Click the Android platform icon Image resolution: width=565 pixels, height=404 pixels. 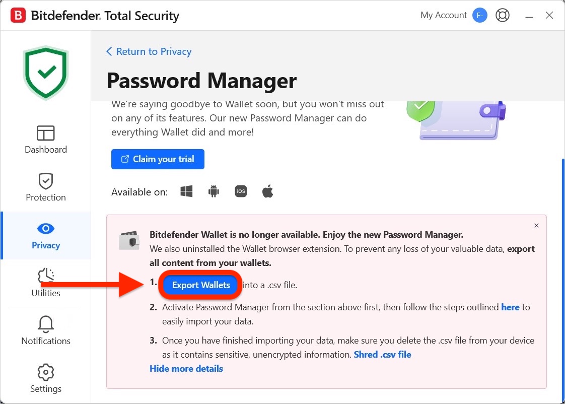point(214,191)
